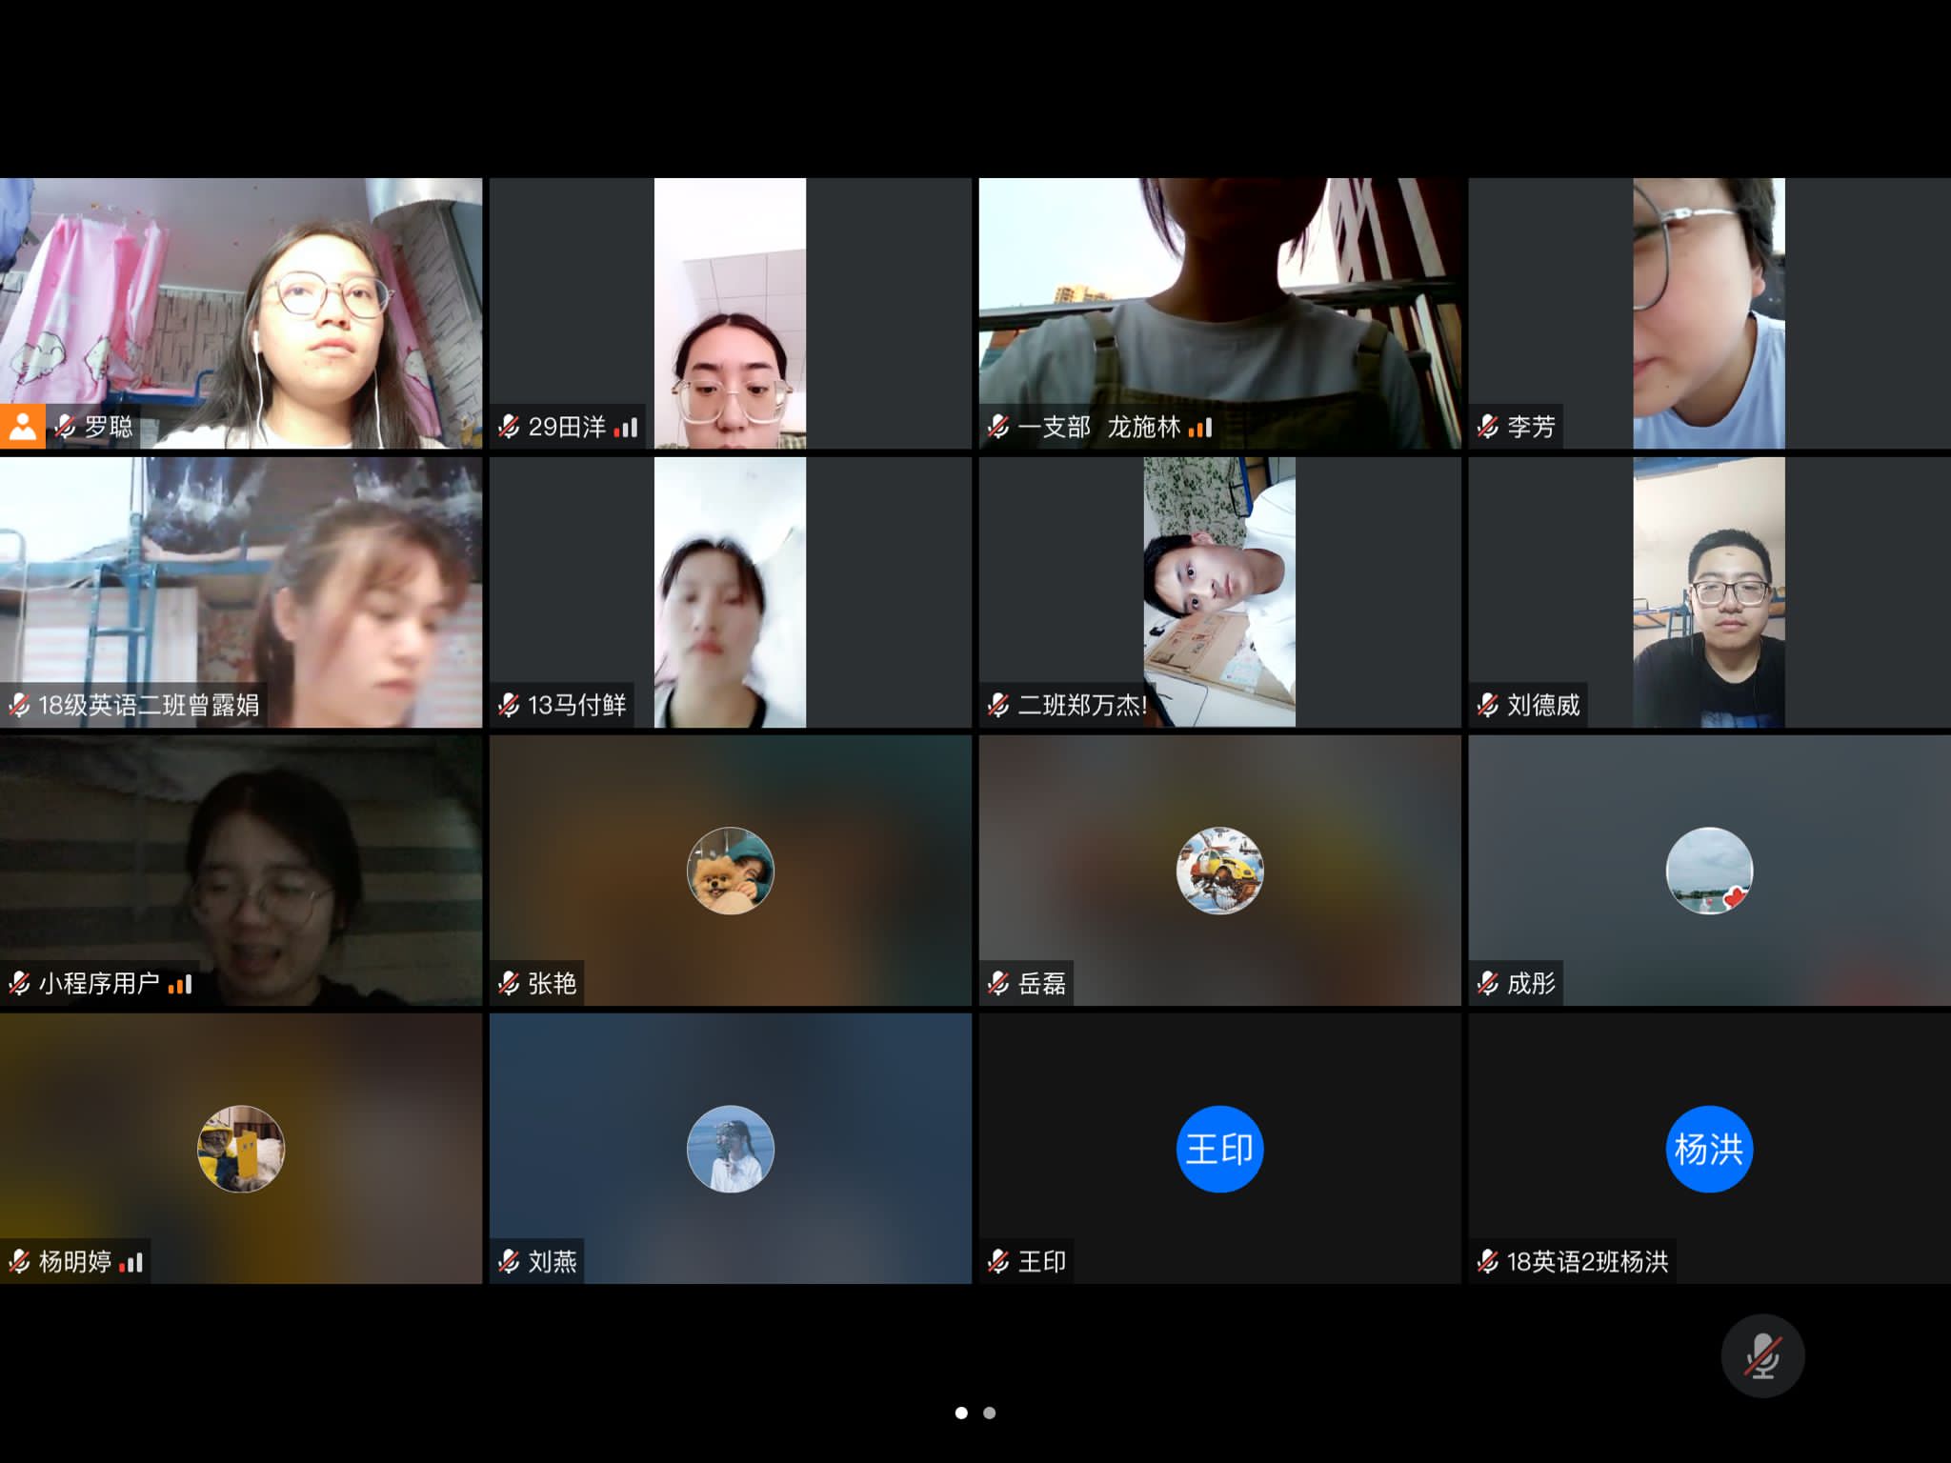Click muted mic icon beside 张艳

(x=509, y=983)
